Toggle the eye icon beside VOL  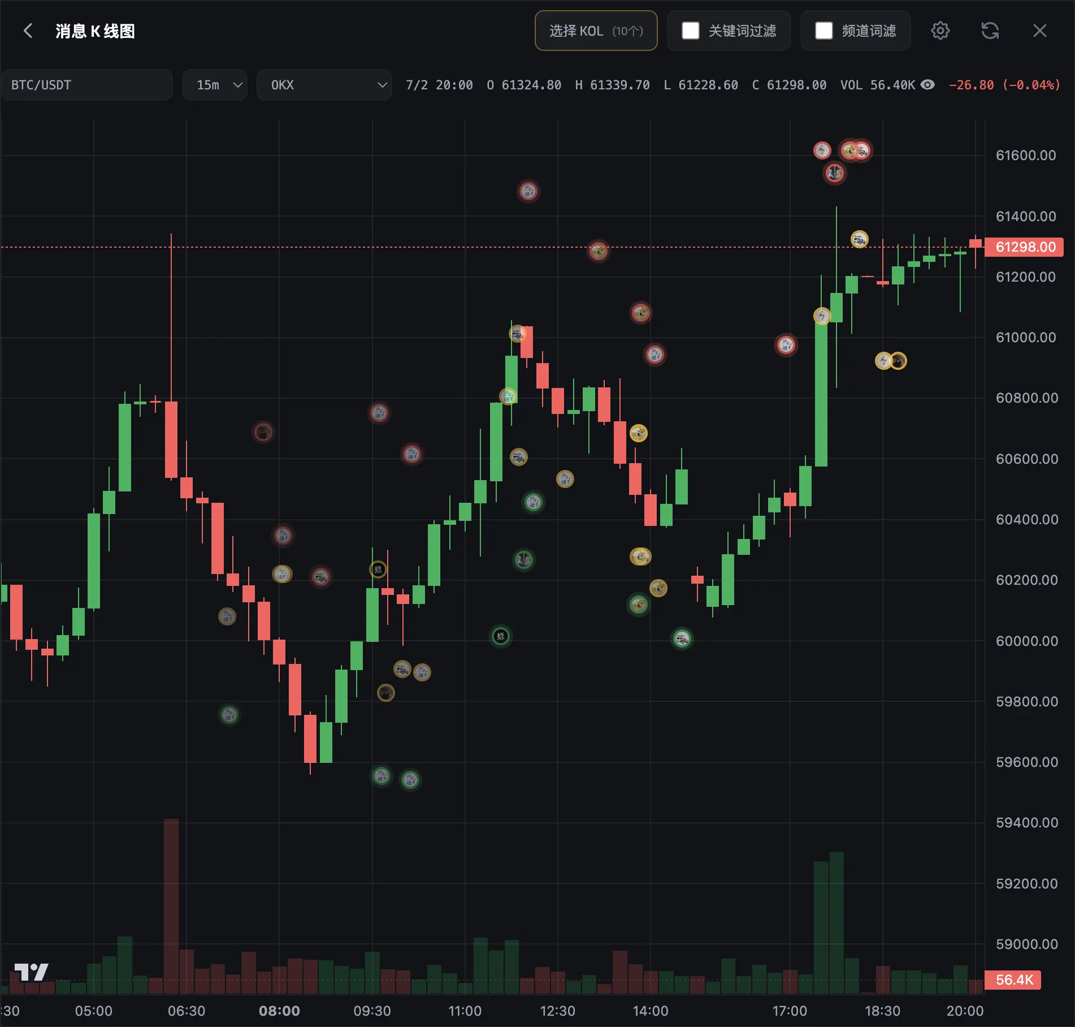tap(927, 85)
